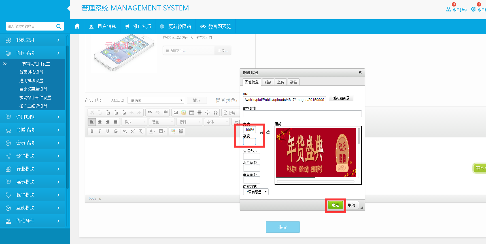Toggle the 源码 source code view
Viewport: 486px width, 244px height.
click(x=230, y=113)
